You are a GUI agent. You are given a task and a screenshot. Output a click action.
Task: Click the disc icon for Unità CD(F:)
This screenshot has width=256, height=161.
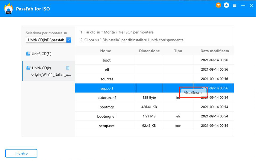tap(28, 54)
